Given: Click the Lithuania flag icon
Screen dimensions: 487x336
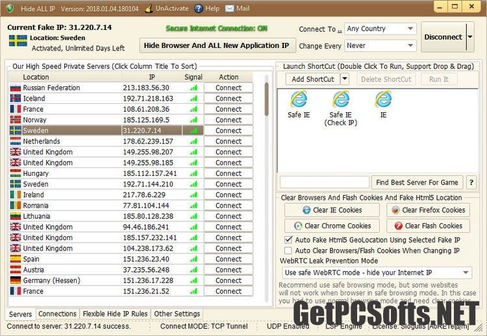Looking at the screenshot, I should coord(16,216).
